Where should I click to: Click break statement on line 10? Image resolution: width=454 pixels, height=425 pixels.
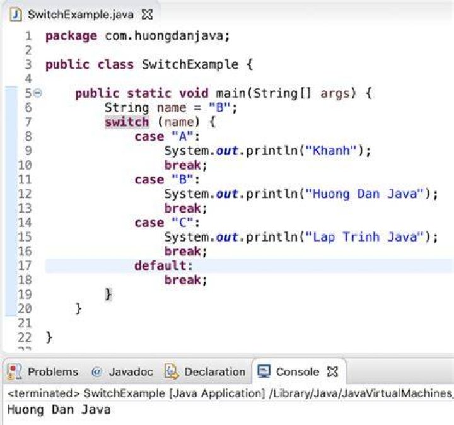coord(185,165)
